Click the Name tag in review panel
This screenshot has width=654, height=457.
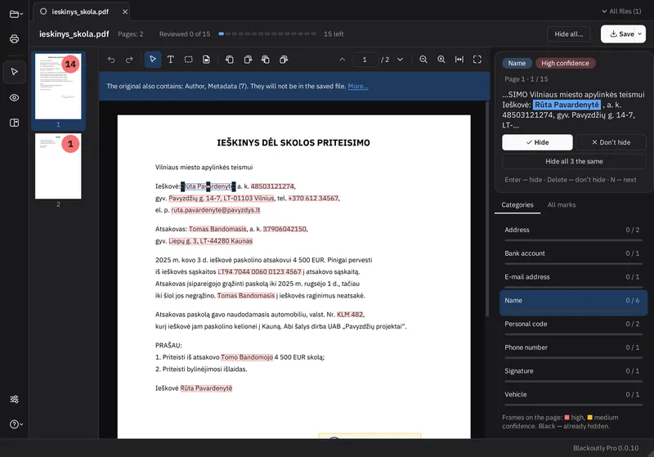pos(517,63)
